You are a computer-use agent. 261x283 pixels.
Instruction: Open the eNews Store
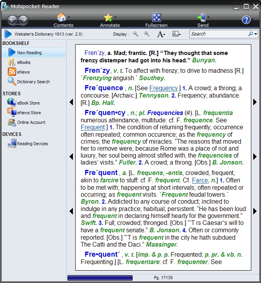click(x=29, y=113)
